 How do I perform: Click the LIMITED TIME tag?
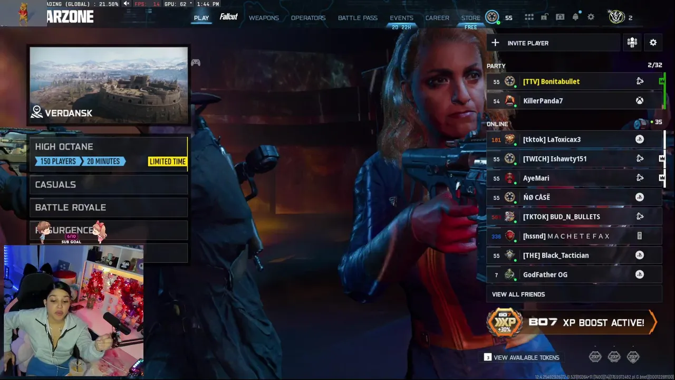[x=167, y=161]
